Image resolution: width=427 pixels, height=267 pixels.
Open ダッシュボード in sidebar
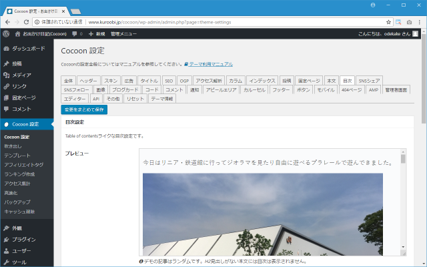27,49
